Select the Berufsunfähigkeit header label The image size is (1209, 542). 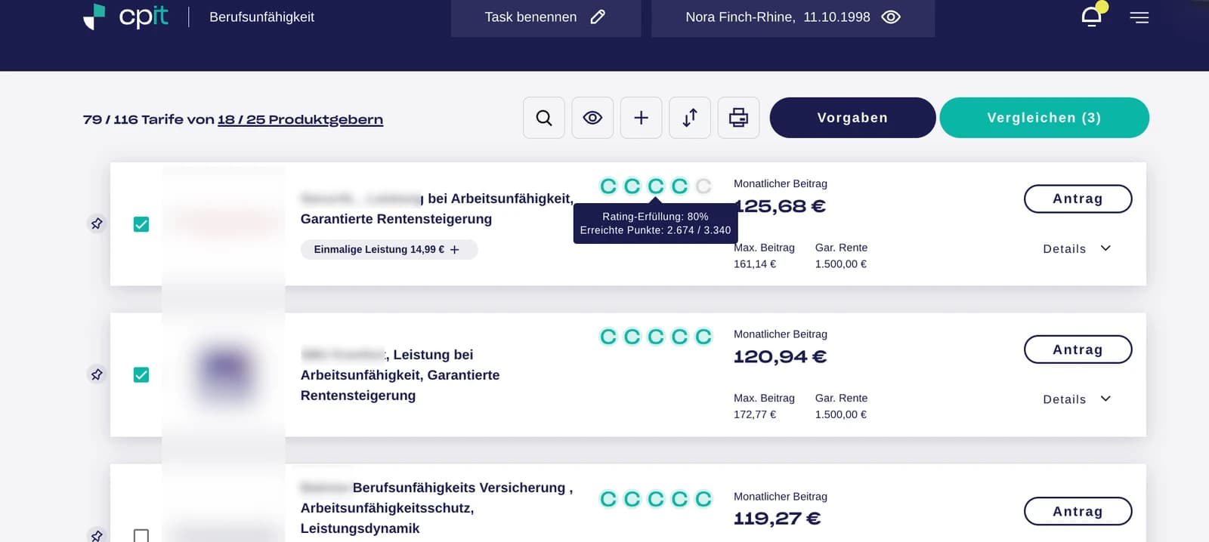pos(261,17)
